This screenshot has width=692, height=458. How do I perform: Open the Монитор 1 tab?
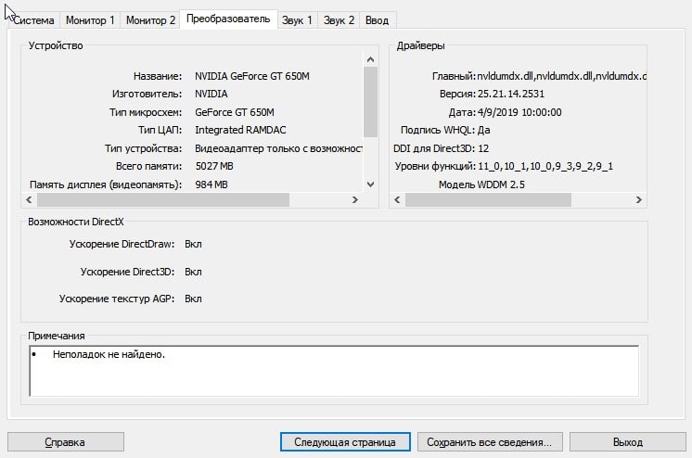[x=91, y=20]
